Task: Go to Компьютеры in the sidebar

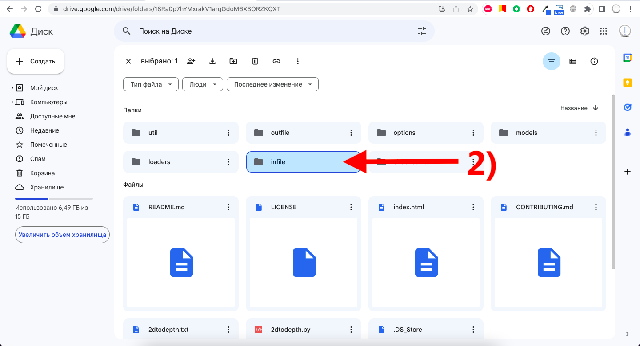Action: [x=49, y=102]
